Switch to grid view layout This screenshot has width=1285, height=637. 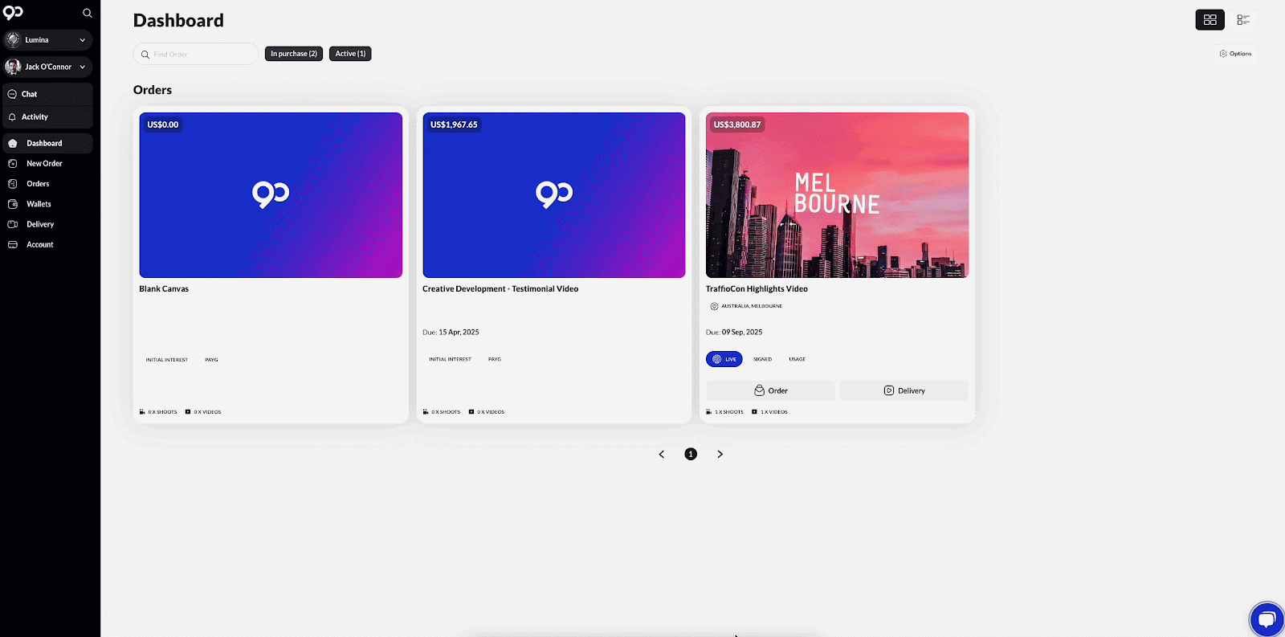click(1210, 20)
